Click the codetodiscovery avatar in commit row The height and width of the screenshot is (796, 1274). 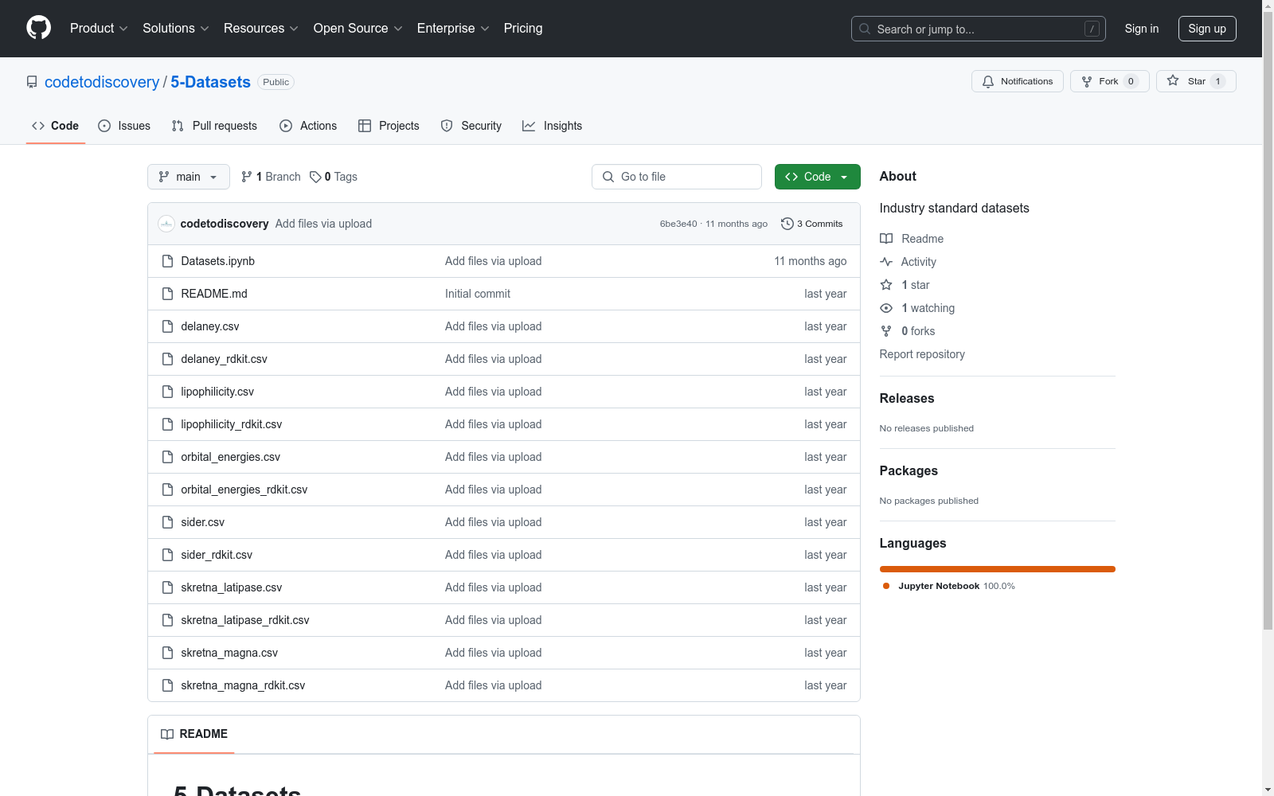pyautogui.click(x=166, y=224)
